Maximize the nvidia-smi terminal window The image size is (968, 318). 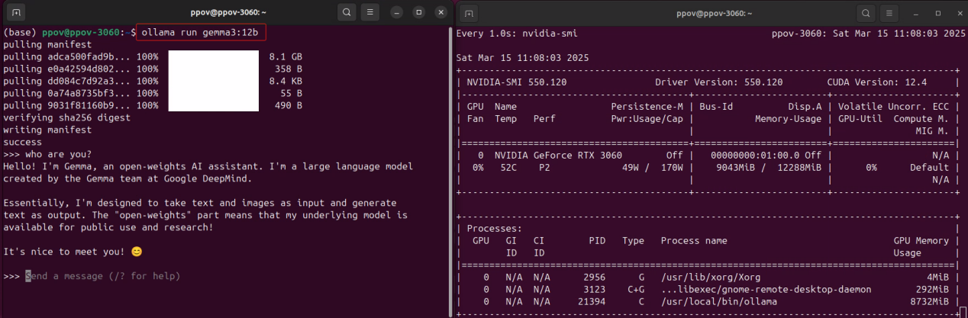tap(937, 13)
